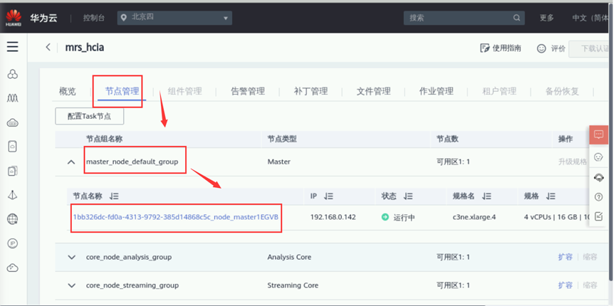Click 扩容 for core_node_analysis_group
The image size is (616, 306).
tap(565, 257)
